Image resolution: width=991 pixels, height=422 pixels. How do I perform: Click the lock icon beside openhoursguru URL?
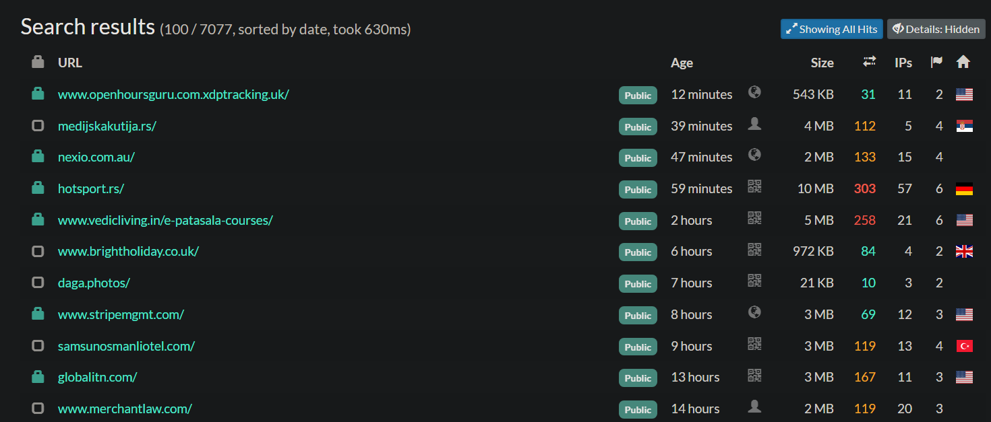coord(38,94)
